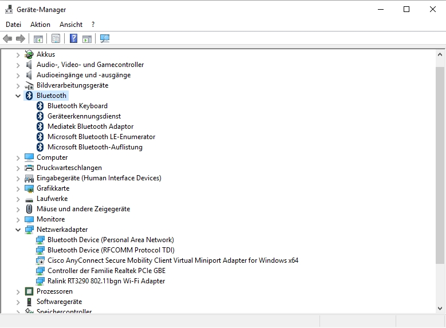Open the Aktion menu
This screenshot has width=446, height=328.
(41, 25)
